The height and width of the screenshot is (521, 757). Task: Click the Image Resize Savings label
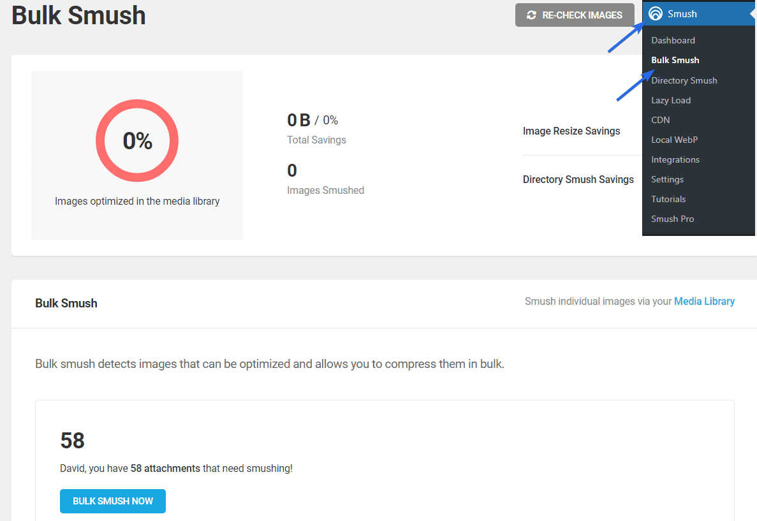pyautogui.click(x=571, y=131)
